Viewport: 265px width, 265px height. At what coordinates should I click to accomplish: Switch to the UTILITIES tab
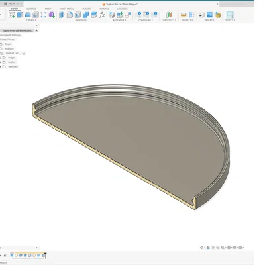(123, 9)
